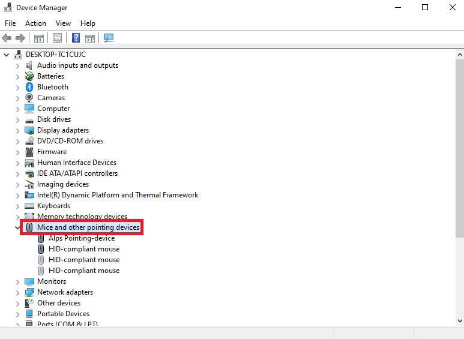Click the Cameras webcam icon

click(29, 98)
